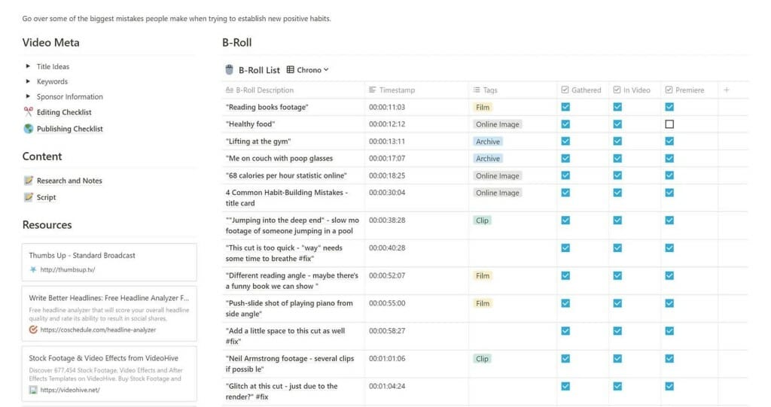Image resolution: width=771 pixels, height=407 pixels.
Task: Click the B-Roll section heading
Action: point(236,42)
